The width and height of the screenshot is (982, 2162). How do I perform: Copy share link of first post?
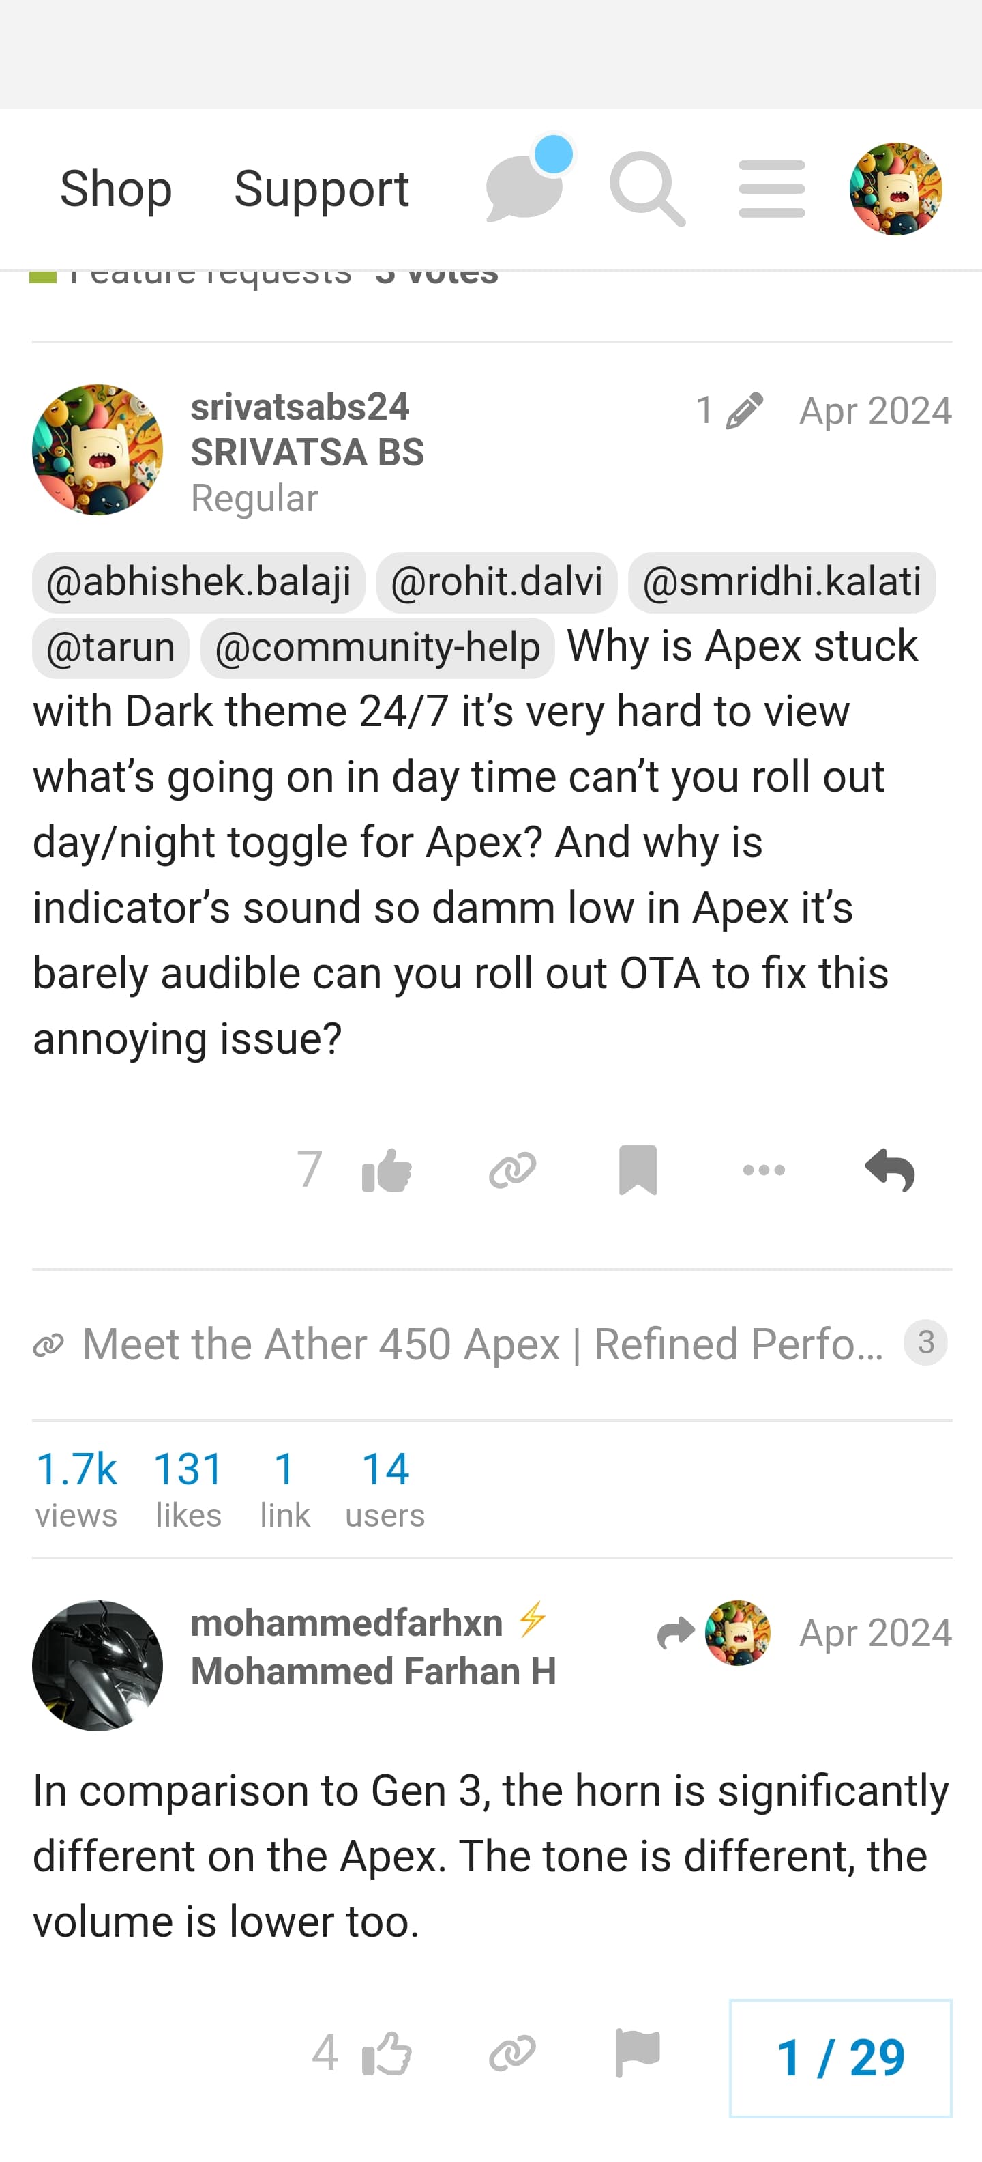(512, 1169)
